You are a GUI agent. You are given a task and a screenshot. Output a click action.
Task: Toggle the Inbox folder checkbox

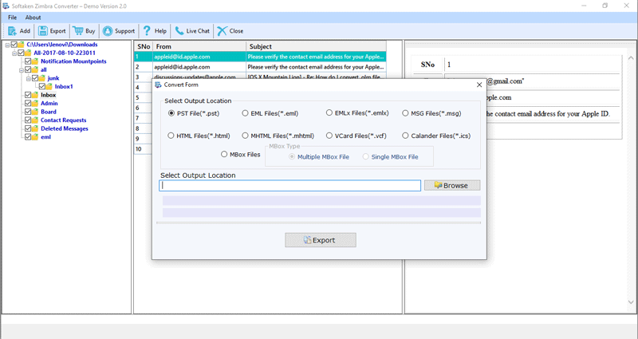28,95
